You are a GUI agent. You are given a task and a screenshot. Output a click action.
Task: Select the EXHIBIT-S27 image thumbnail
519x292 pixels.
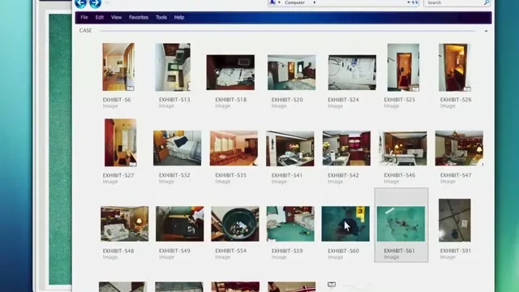pyautogui.click(x=121, y=143)
